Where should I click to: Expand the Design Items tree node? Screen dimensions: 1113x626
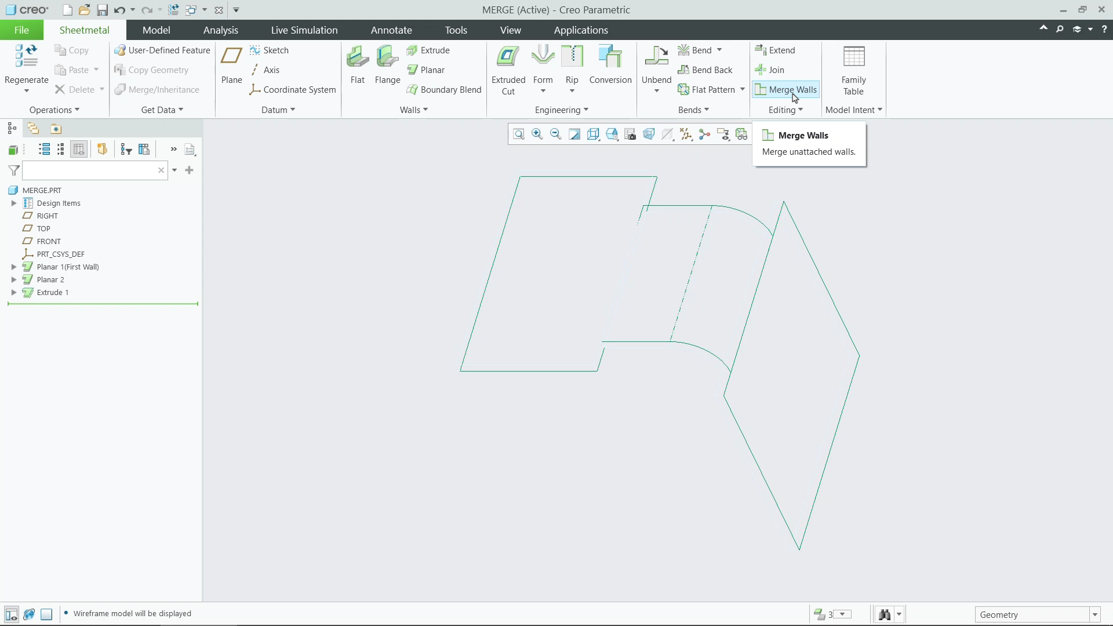pos(14,203)
